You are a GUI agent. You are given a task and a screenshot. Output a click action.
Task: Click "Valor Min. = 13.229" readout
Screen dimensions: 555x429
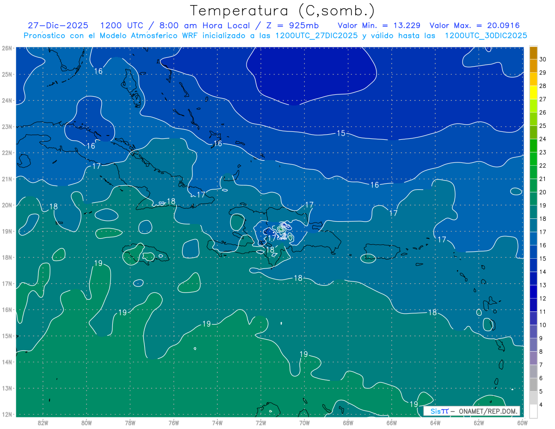pyautogui.click(x=380, y=25)
